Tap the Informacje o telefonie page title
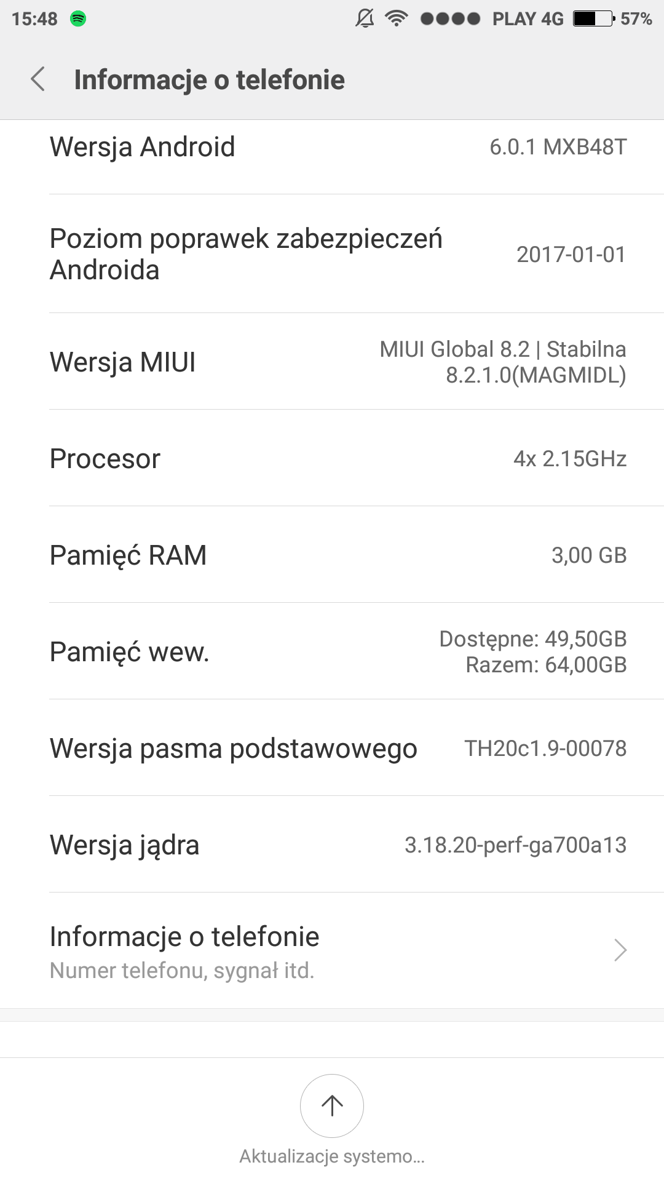This screenshot has height=1181, width=664. (209, 80)
